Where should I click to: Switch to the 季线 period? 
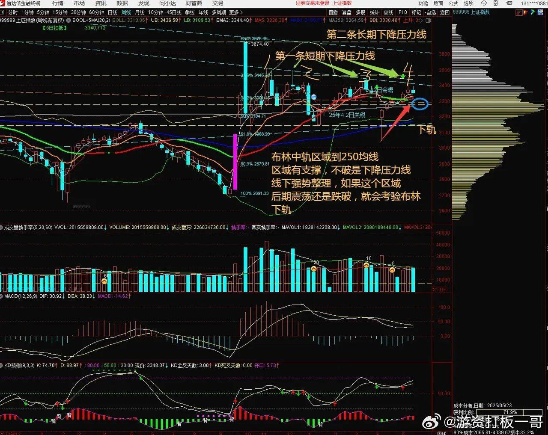[x=190, y=12]
